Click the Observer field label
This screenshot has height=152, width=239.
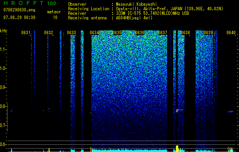click(x=77, y=4)
